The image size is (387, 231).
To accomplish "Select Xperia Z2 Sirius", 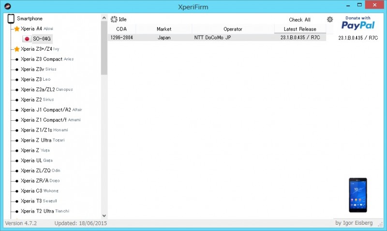I will pyautogui.click(x=37, y=100).
